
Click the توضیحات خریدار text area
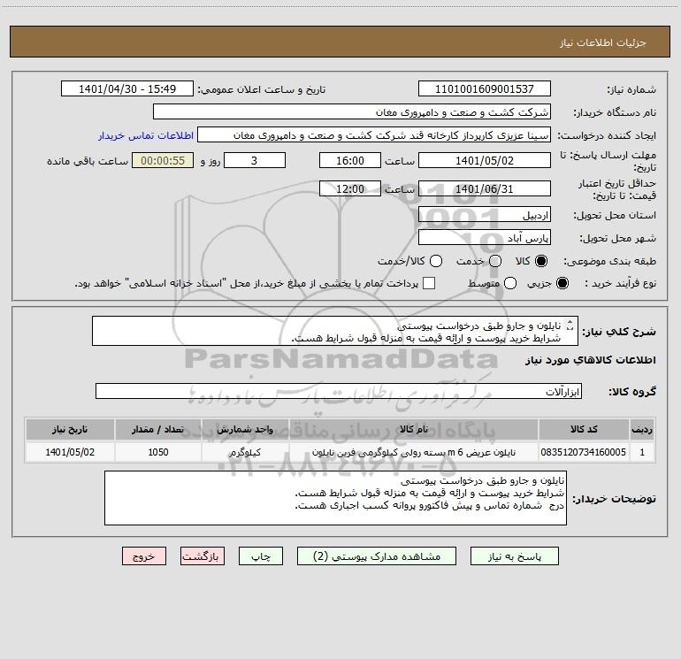(335, 498)
